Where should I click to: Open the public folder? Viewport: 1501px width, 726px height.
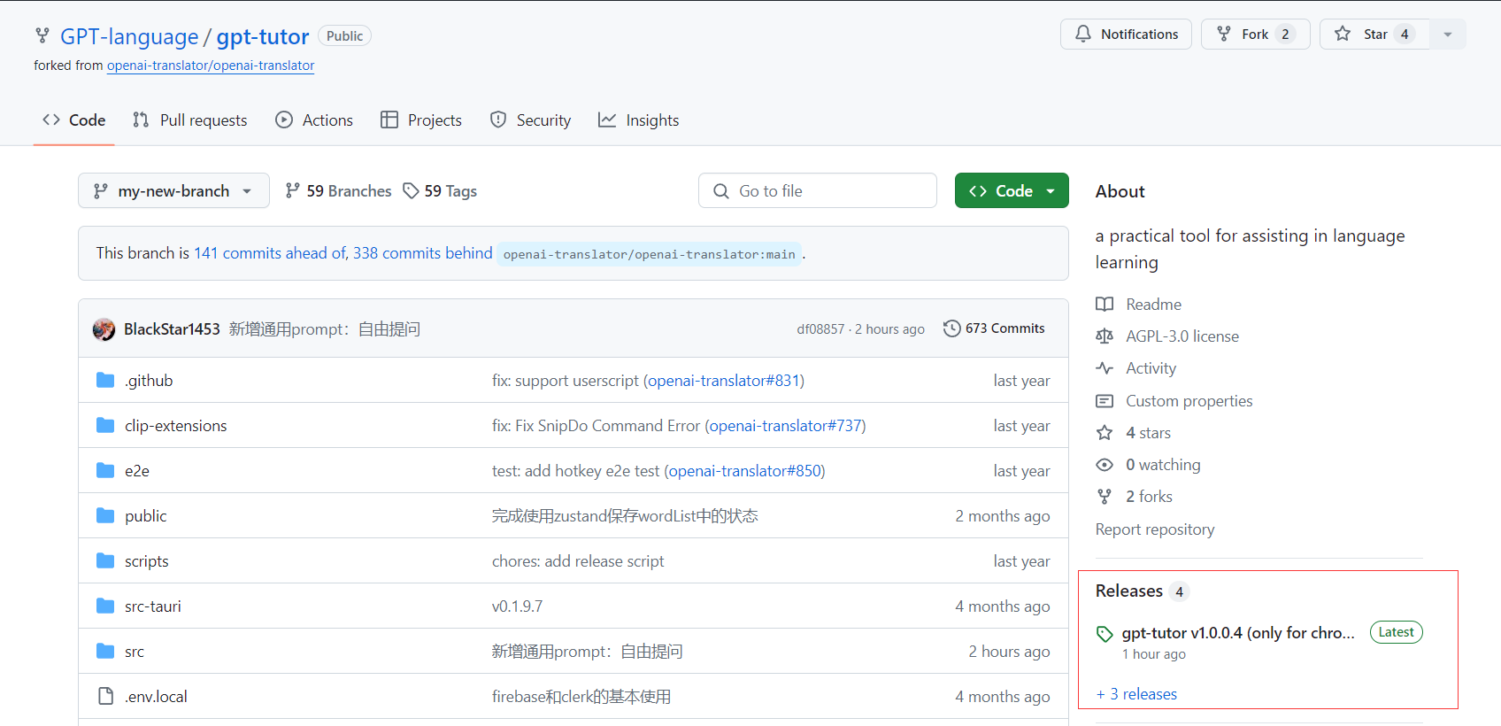tap(145, 516)
